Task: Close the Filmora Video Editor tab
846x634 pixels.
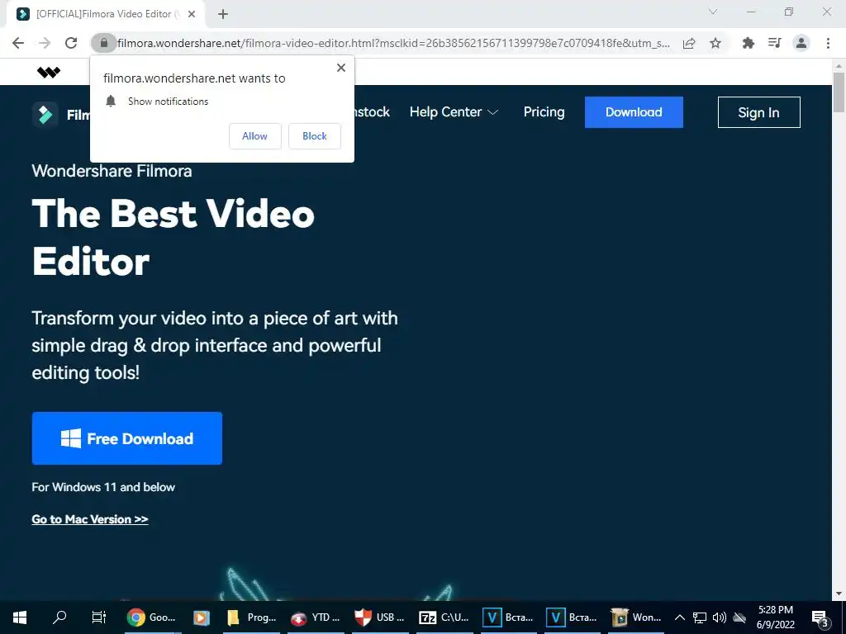Action: pos(192,14)
